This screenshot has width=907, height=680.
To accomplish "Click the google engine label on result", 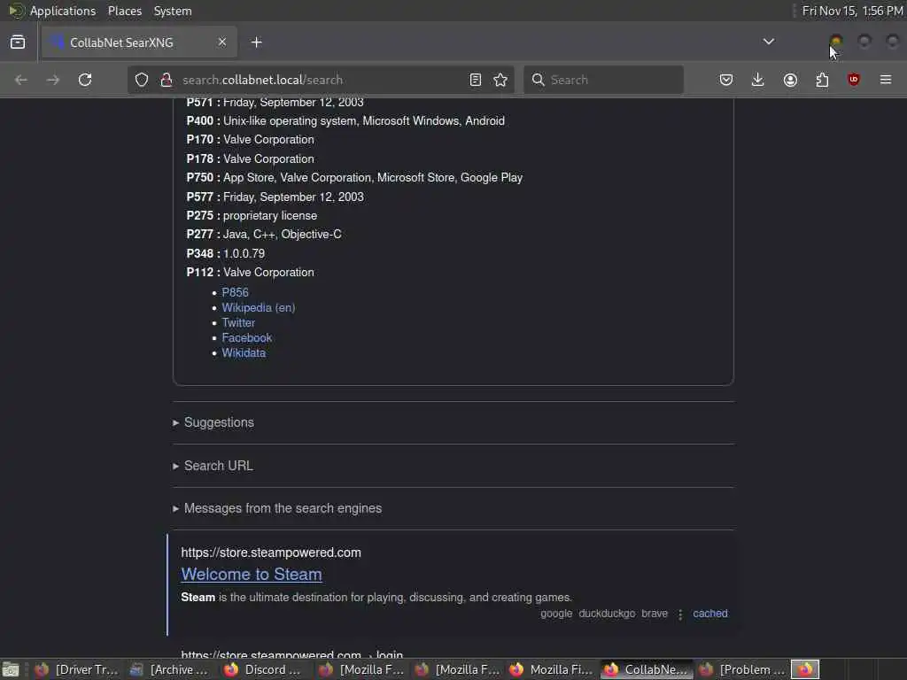I will point(556,614).
